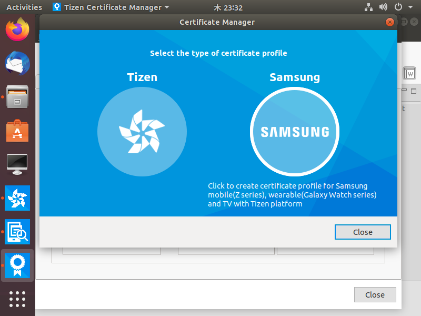Screen dimensions: 421x316
Task: Open the monitor display app in dock
Action: [x=17, y=164]
